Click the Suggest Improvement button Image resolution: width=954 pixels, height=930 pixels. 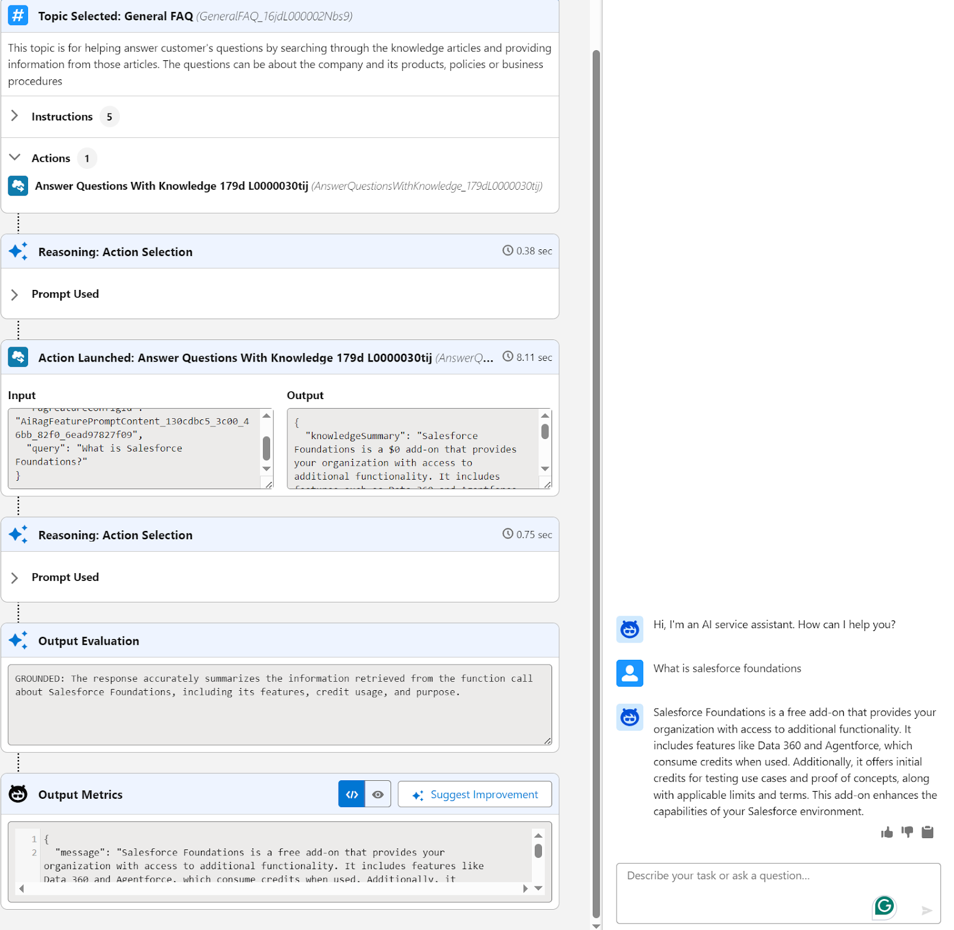click(475, 794)
